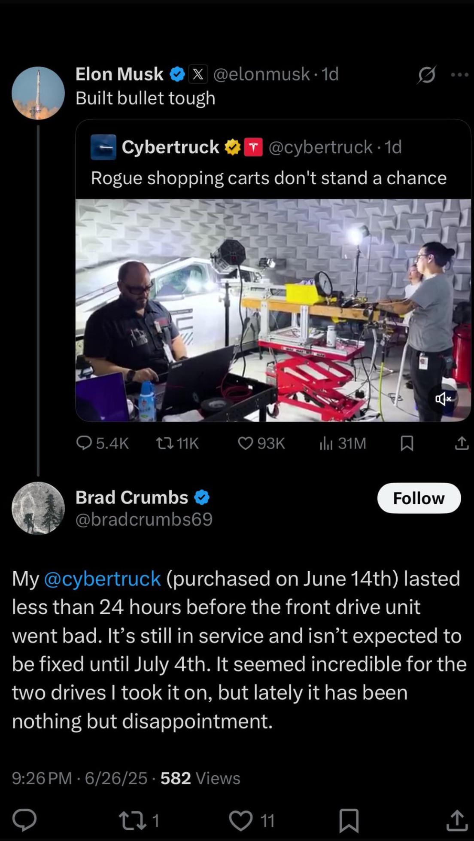Share Brad Crumbs' post

457,820
